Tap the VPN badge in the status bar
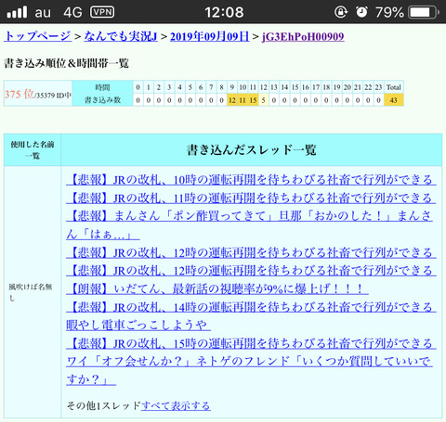Image resolution: width=446 pixels, height=422 pixels. click(x=102, y=12)
